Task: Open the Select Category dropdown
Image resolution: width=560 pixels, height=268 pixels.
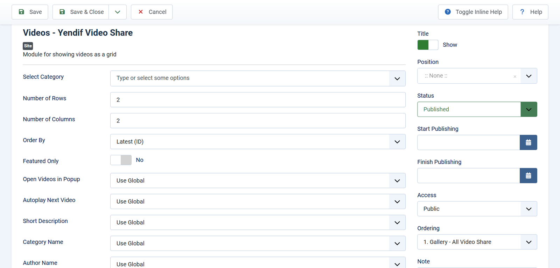Action: [258, 78]
